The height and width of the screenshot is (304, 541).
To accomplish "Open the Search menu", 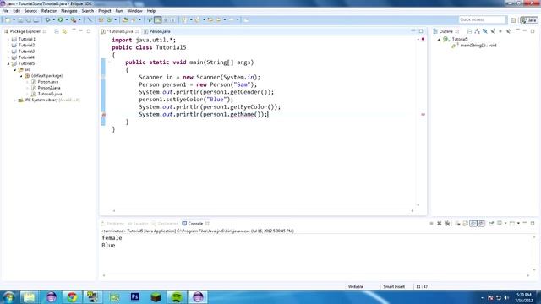I will tap(87, 11).
